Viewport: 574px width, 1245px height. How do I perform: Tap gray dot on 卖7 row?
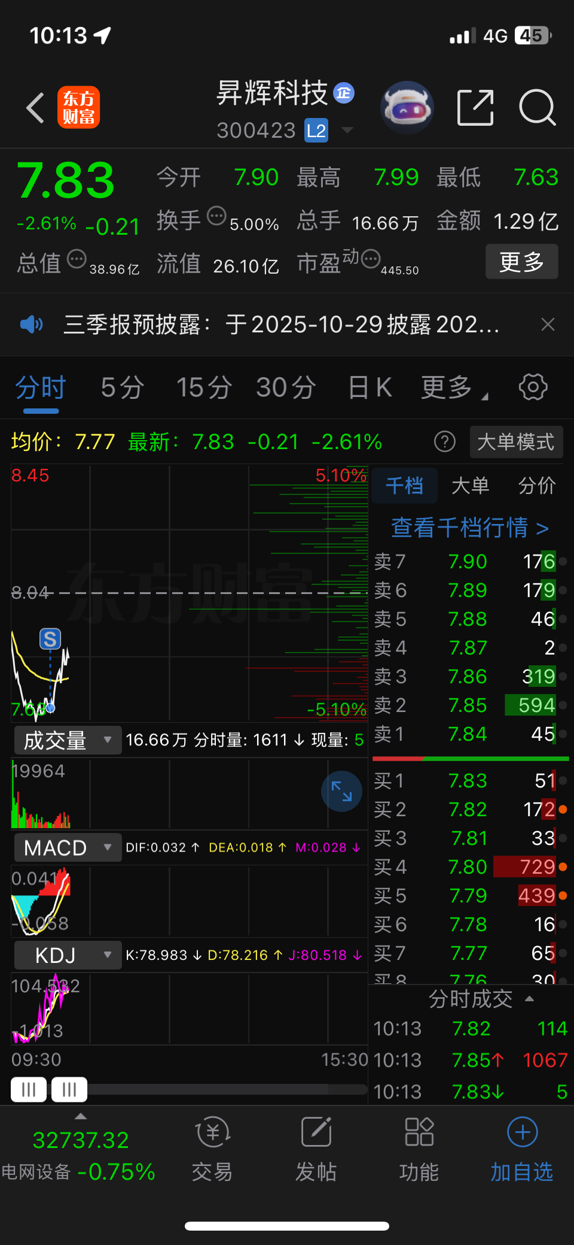(x=563, y=562)
